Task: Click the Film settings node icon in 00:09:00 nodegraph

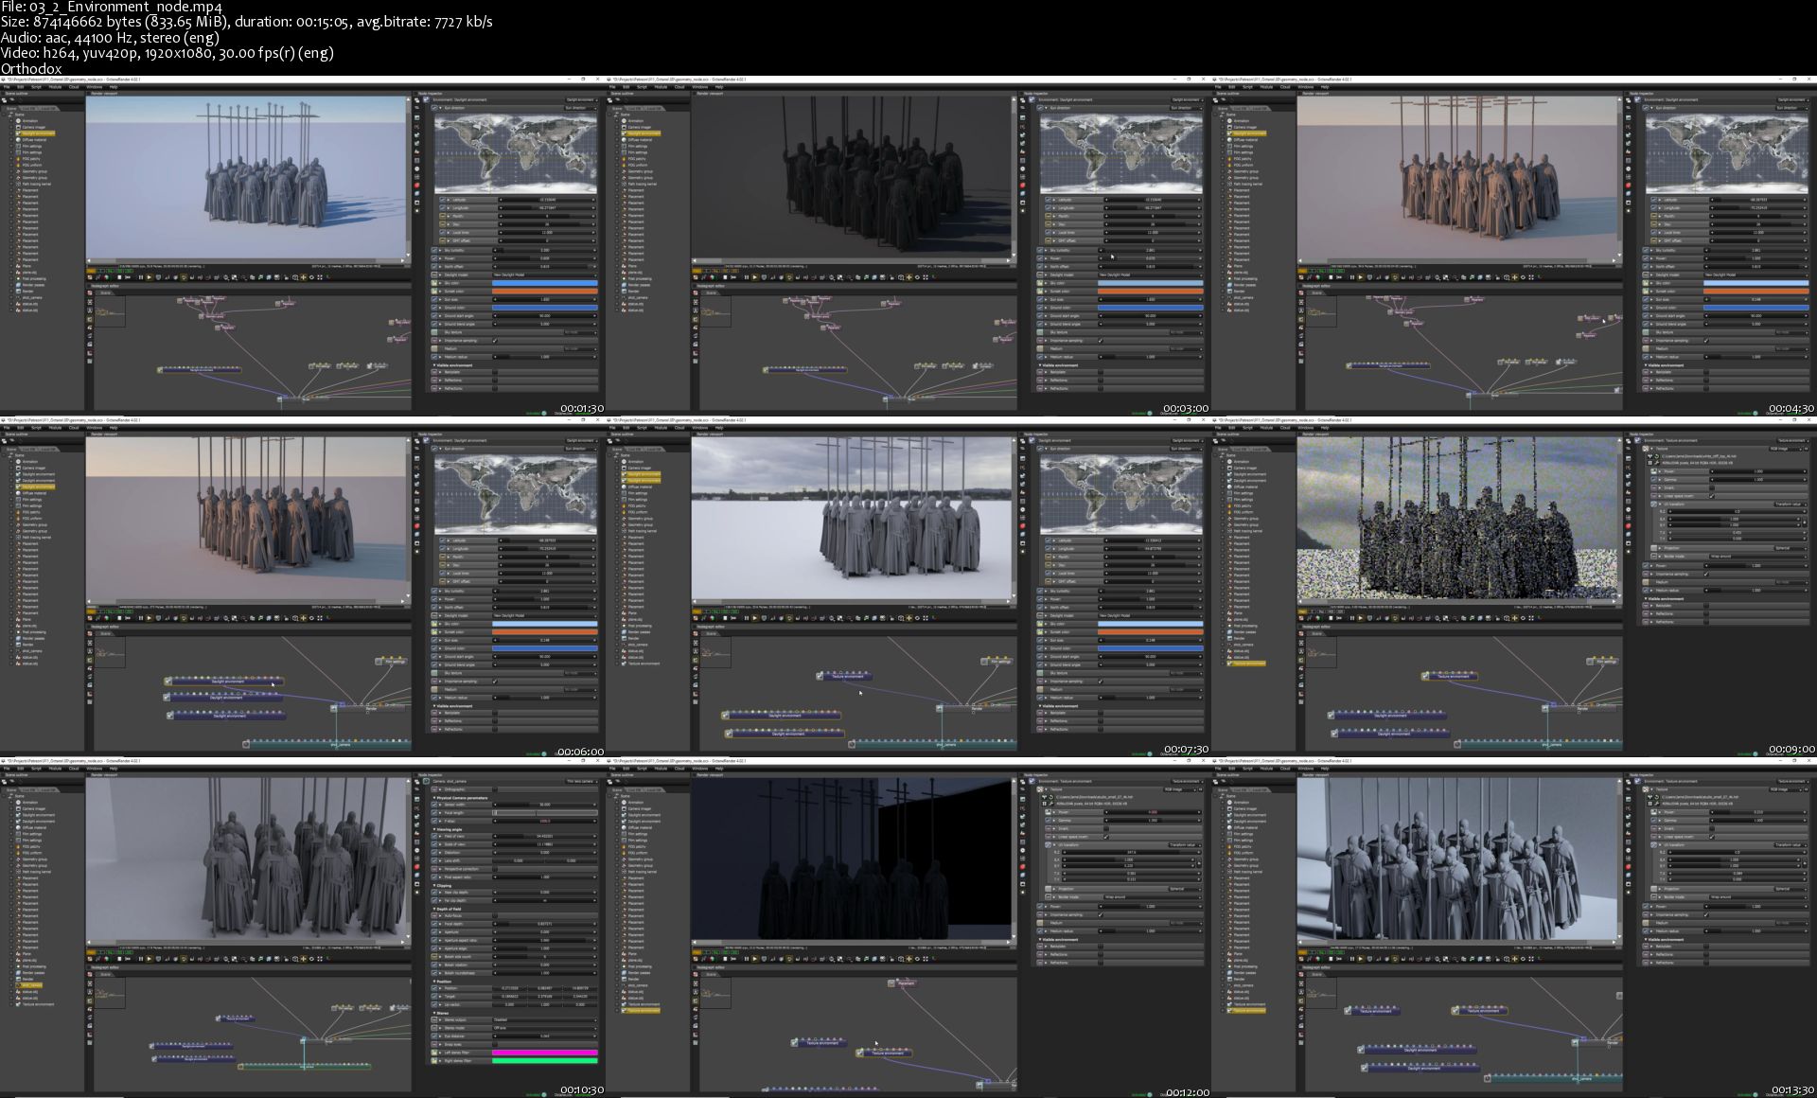Action: point(1591,661)
